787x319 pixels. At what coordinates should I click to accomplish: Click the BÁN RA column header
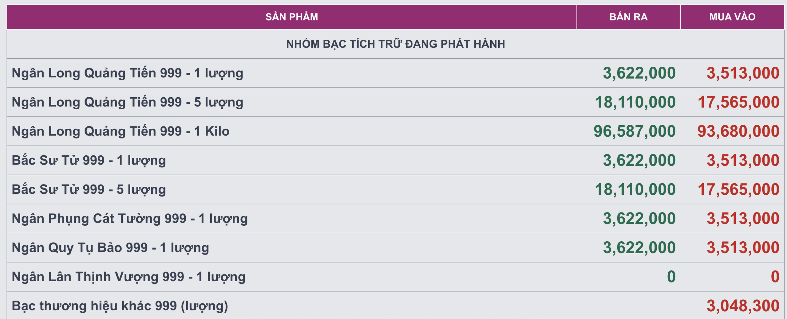click(x=628, y=17)
